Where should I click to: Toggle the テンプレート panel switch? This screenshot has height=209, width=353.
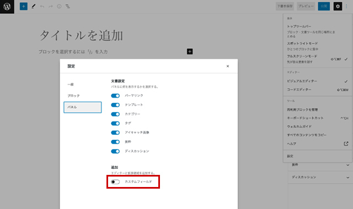[115, 105]
